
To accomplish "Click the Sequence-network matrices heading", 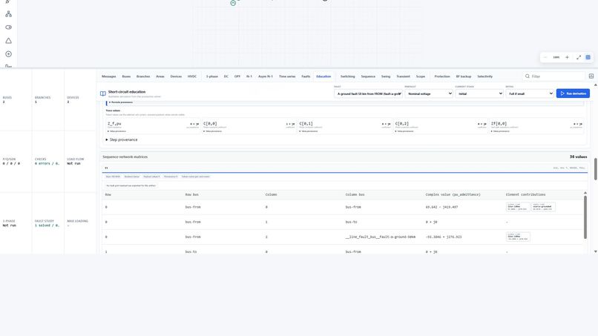I will pos(125,157).
